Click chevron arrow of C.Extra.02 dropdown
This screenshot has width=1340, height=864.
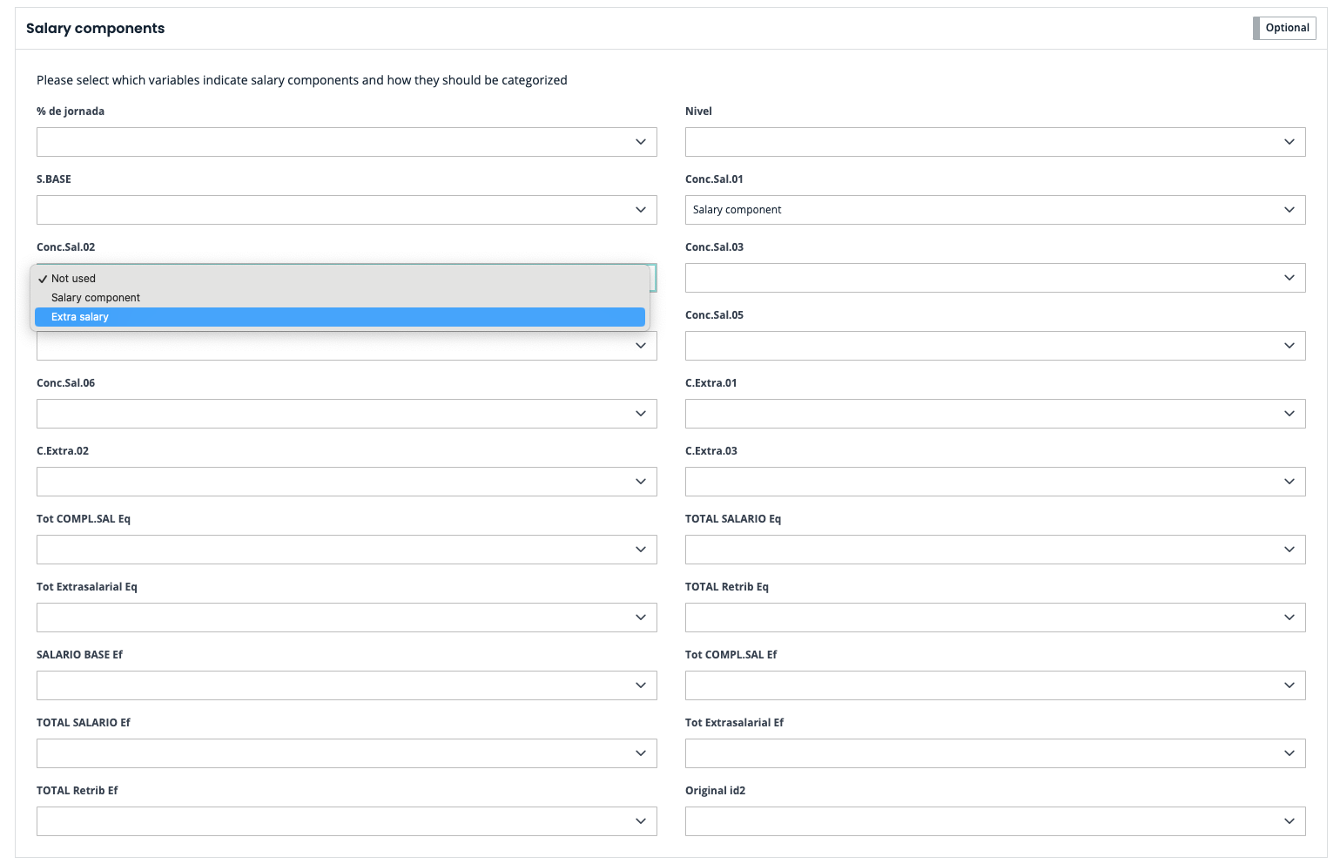click(640, 482)
